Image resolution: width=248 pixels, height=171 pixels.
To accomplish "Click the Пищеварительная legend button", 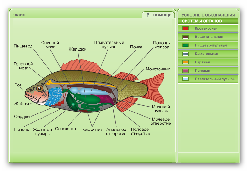I will tap(208, 46).
